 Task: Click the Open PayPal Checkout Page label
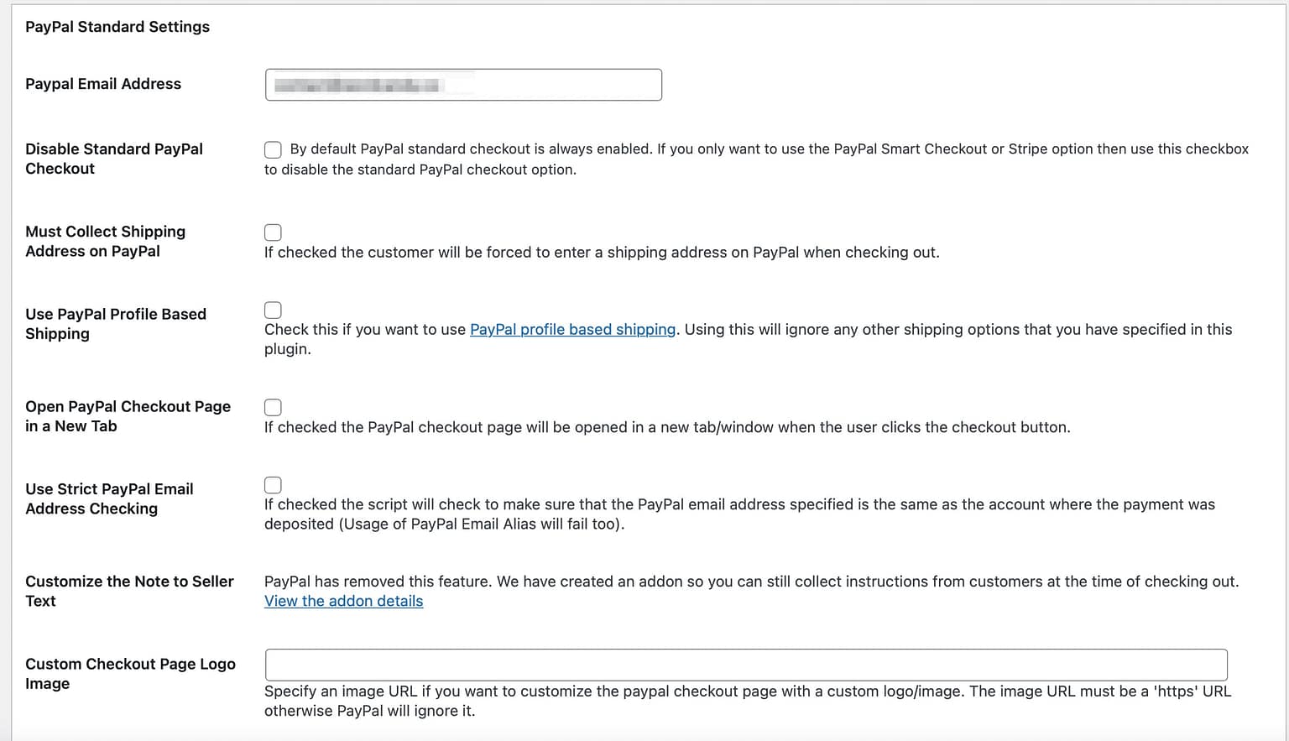click(128, 416)
